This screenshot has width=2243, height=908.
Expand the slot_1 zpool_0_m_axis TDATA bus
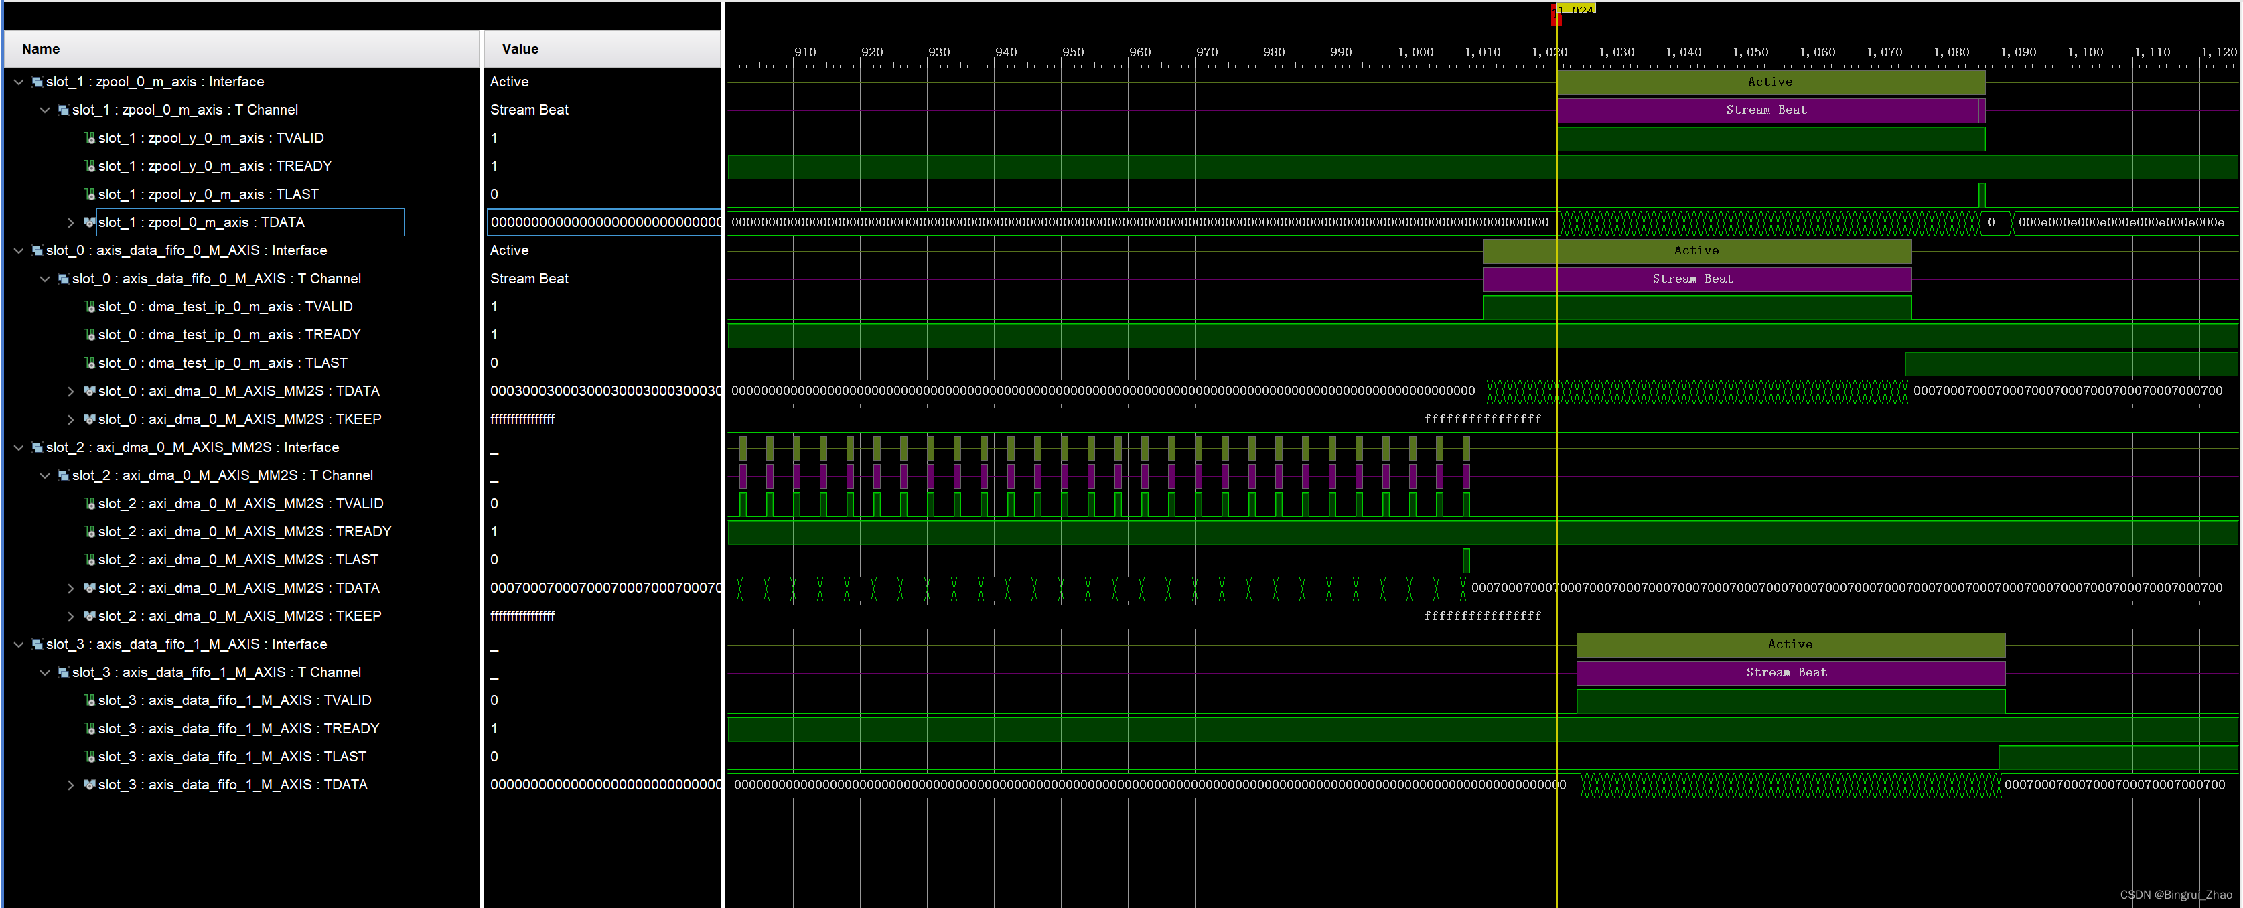coord(70,223)
